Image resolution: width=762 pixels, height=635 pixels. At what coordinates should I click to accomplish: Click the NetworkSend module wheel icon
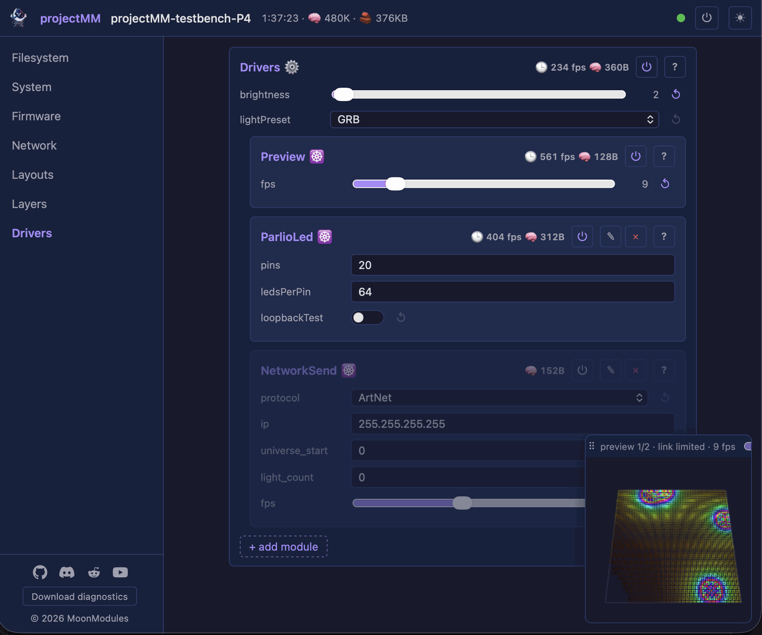(x=349, y=371)
